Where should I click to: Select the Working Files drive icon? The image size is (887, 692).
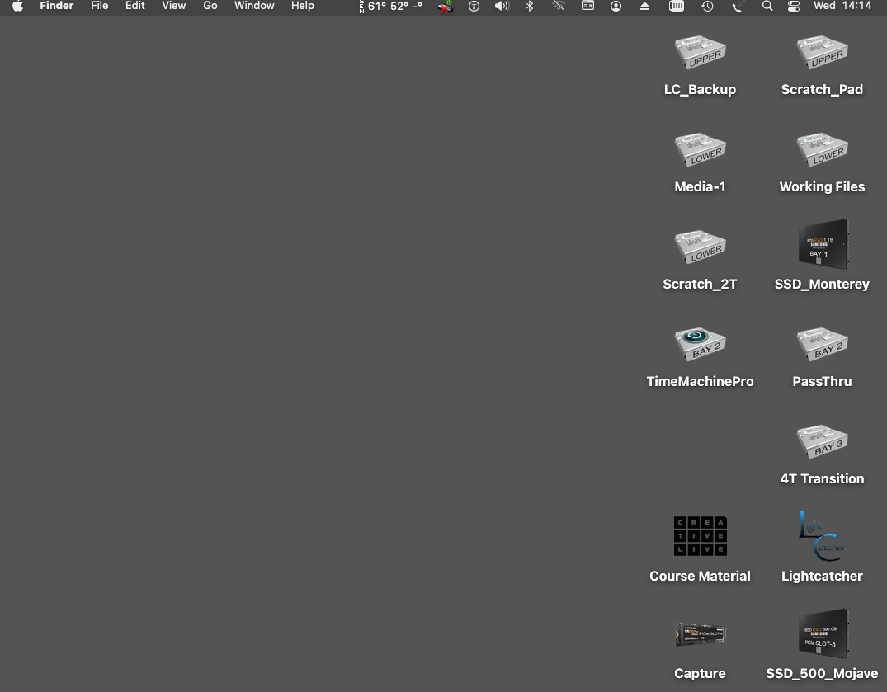click(x=823, y=149)
